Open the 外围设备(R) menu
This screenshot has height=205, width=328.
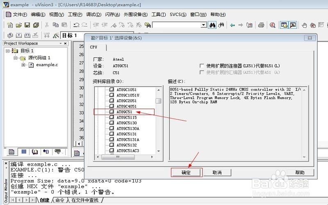pos(136,14)
